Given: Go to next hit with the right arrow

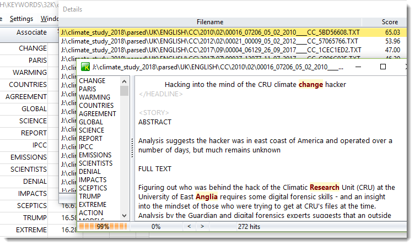Looking at the screenshot, I should [x=202, y=226].
